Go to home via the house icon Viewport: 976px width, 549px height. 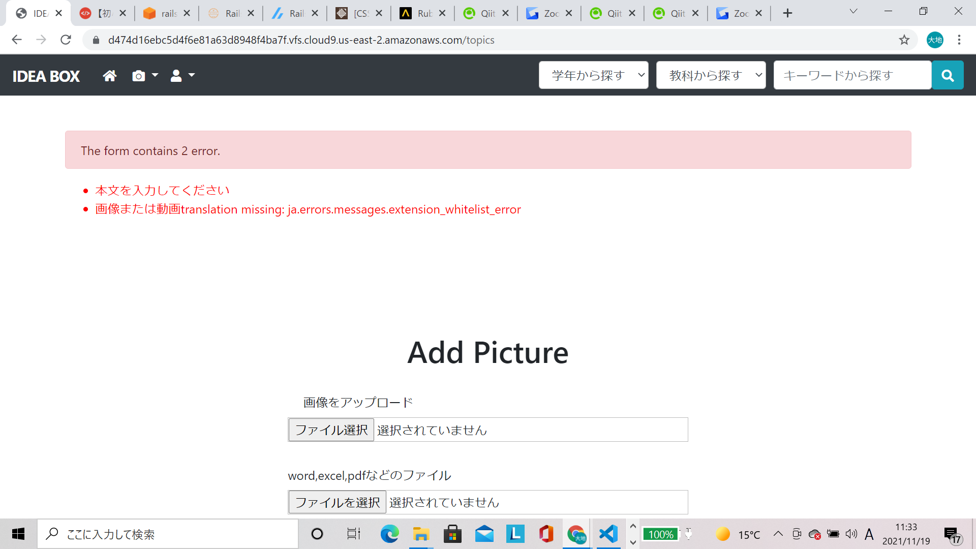click(x=109, y=76)
